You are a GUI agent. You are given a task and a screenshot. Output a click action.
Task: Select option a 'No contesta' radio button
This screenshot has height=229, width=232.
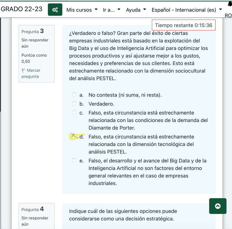pos(74,95)
